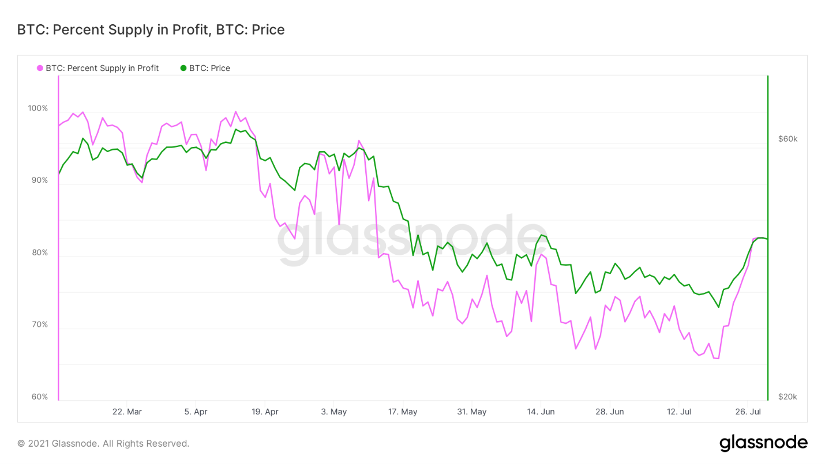Click the glassnode watermark in the chart center

[x=412, y=240]
